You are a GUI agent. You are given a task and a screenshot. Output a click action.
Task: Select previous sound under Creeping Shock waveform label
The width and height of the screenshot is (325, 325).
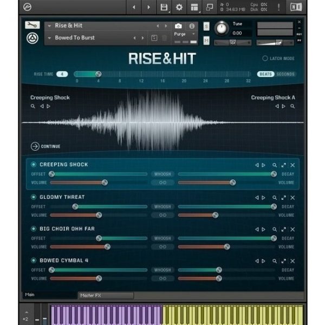(42, 106)
